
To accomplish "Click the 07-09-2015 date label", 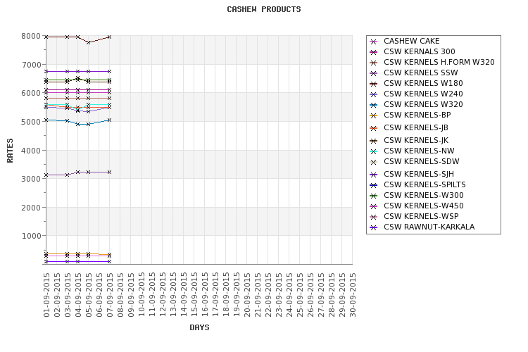I will tap(110, 295).
